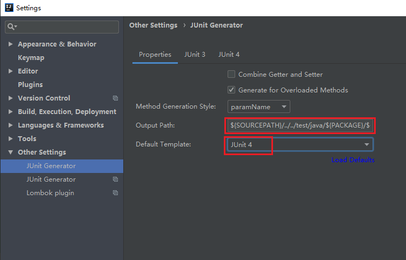
Task: Uncheck Generate for Overloaded Methods
Action: pos(231,90)
